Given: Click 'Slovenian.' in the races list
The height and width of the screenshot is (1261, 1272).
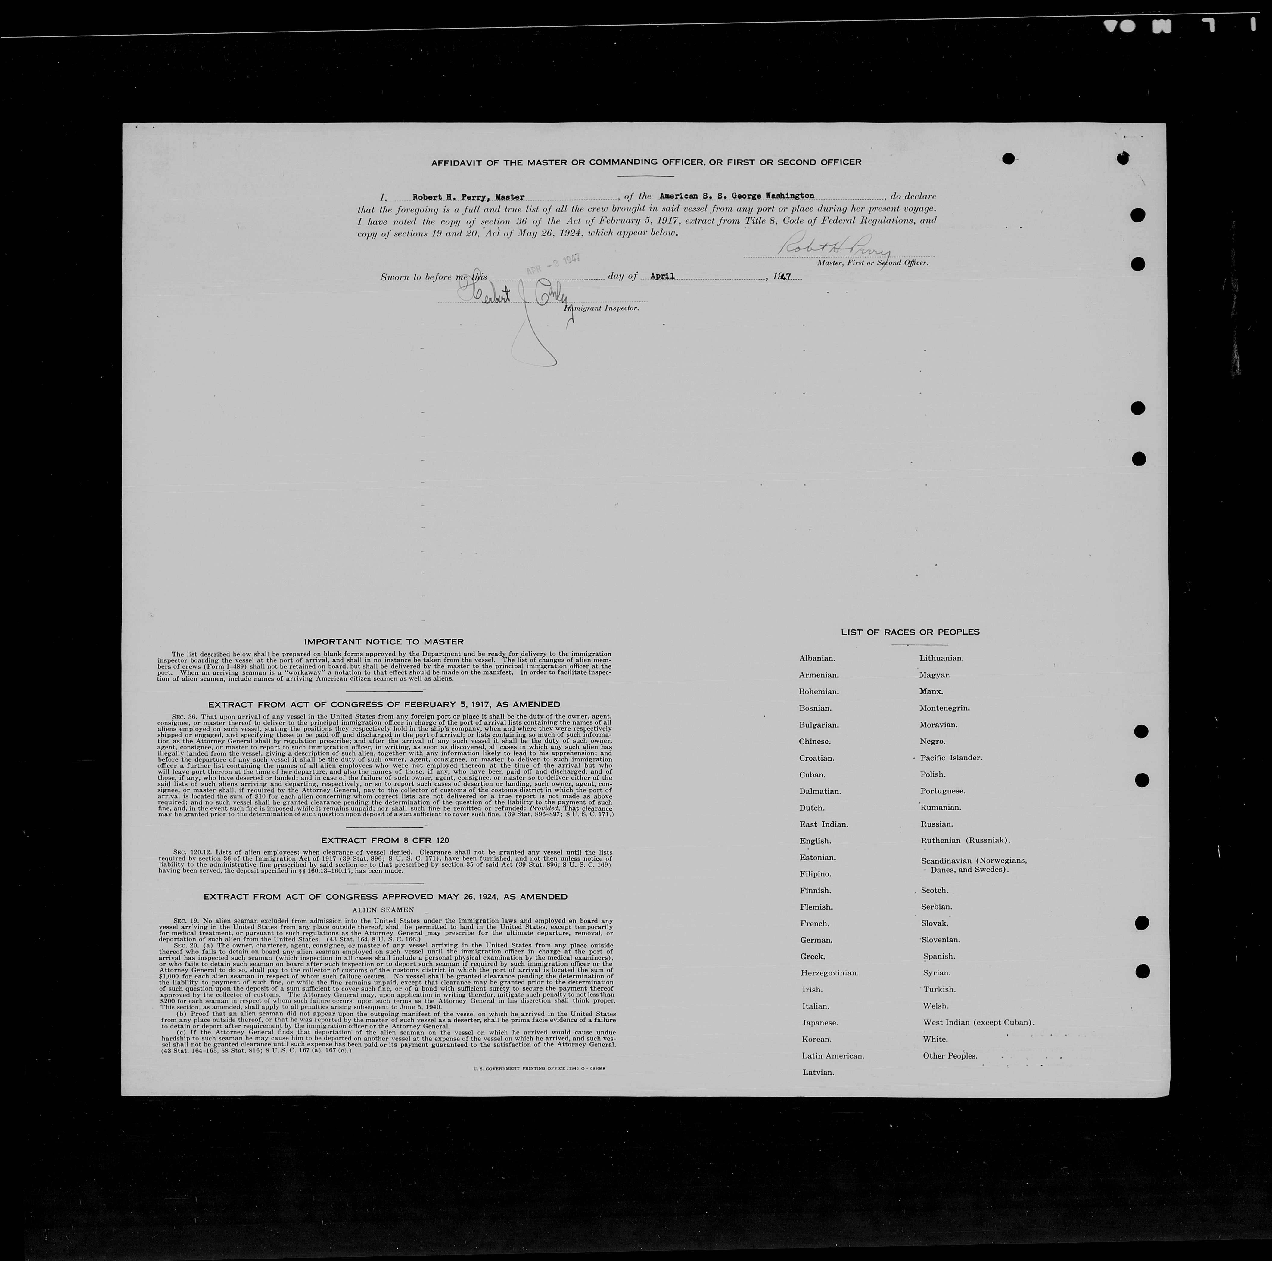Looking at the screenshot, I should [941, 940].
